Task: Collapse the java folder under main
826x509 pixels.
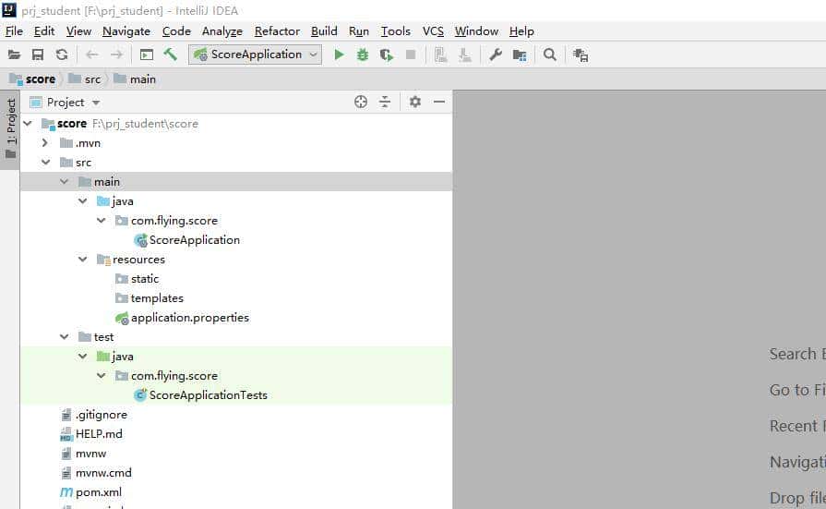Action: click(83, 201)
